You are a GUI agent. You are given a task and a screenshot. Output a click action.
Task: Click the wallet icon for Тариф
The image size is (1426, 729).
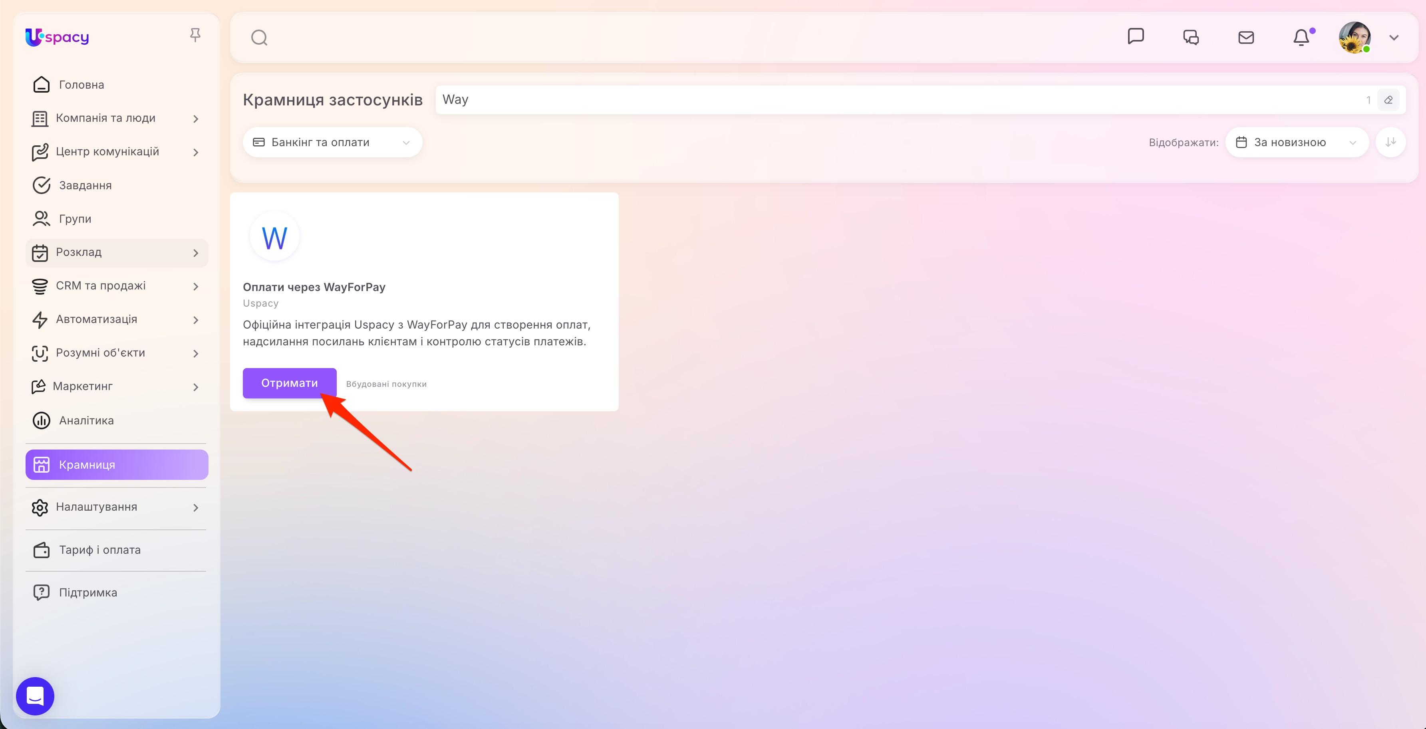pyautogui.click(x=42, y=550)
